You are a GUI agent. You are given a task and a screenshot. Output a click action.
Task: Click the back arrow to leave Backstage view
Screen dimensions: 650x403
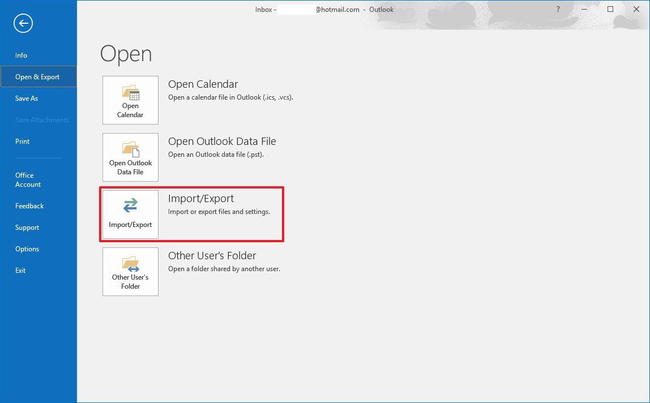click(x=23, y=23)
